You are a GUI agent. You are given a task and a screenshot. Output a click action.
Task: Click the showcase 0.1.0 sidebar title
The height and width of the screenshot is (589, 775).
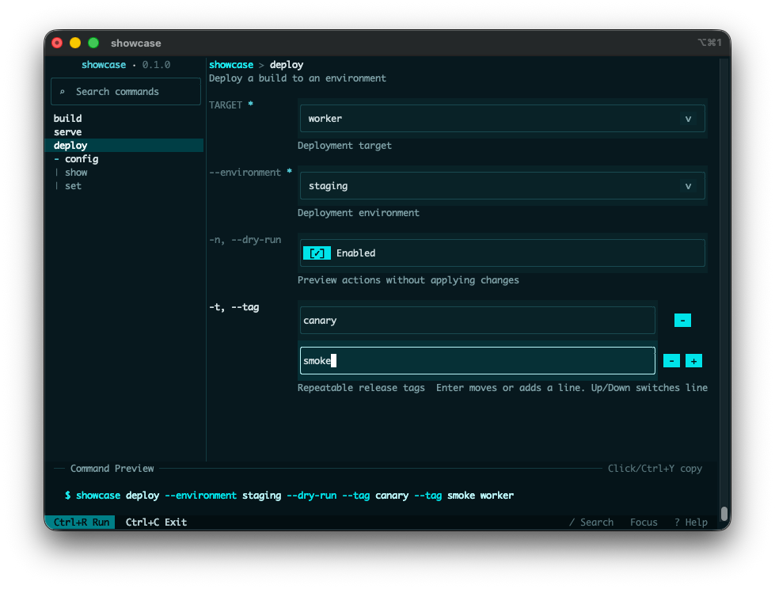coord(126,65)
